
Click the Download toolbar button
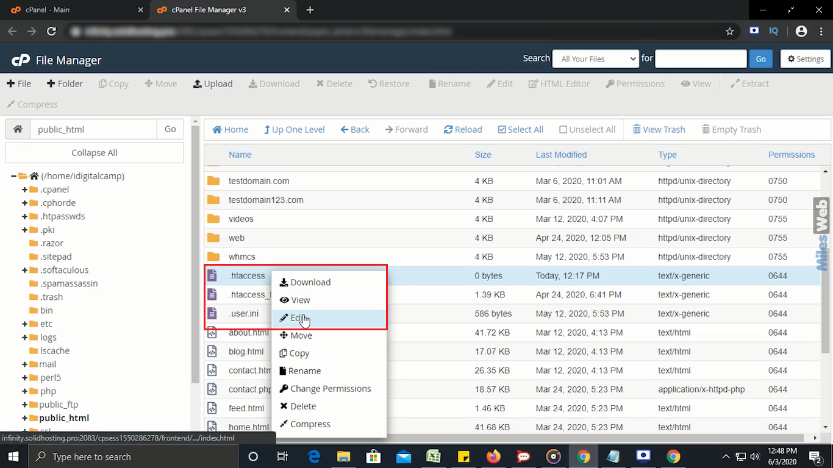(274, 83)
